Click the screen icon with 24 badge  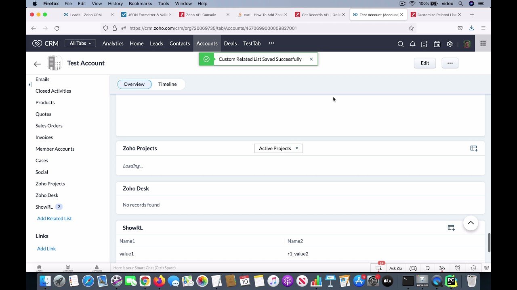click(378, 268)
